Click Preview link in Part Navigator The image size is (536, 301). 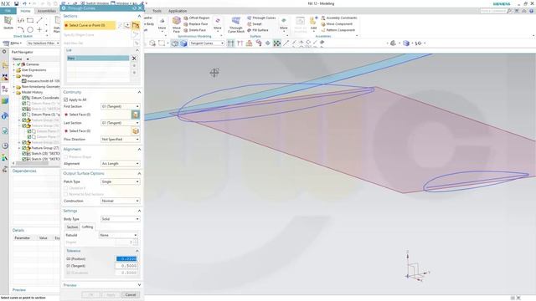point(19,290)
